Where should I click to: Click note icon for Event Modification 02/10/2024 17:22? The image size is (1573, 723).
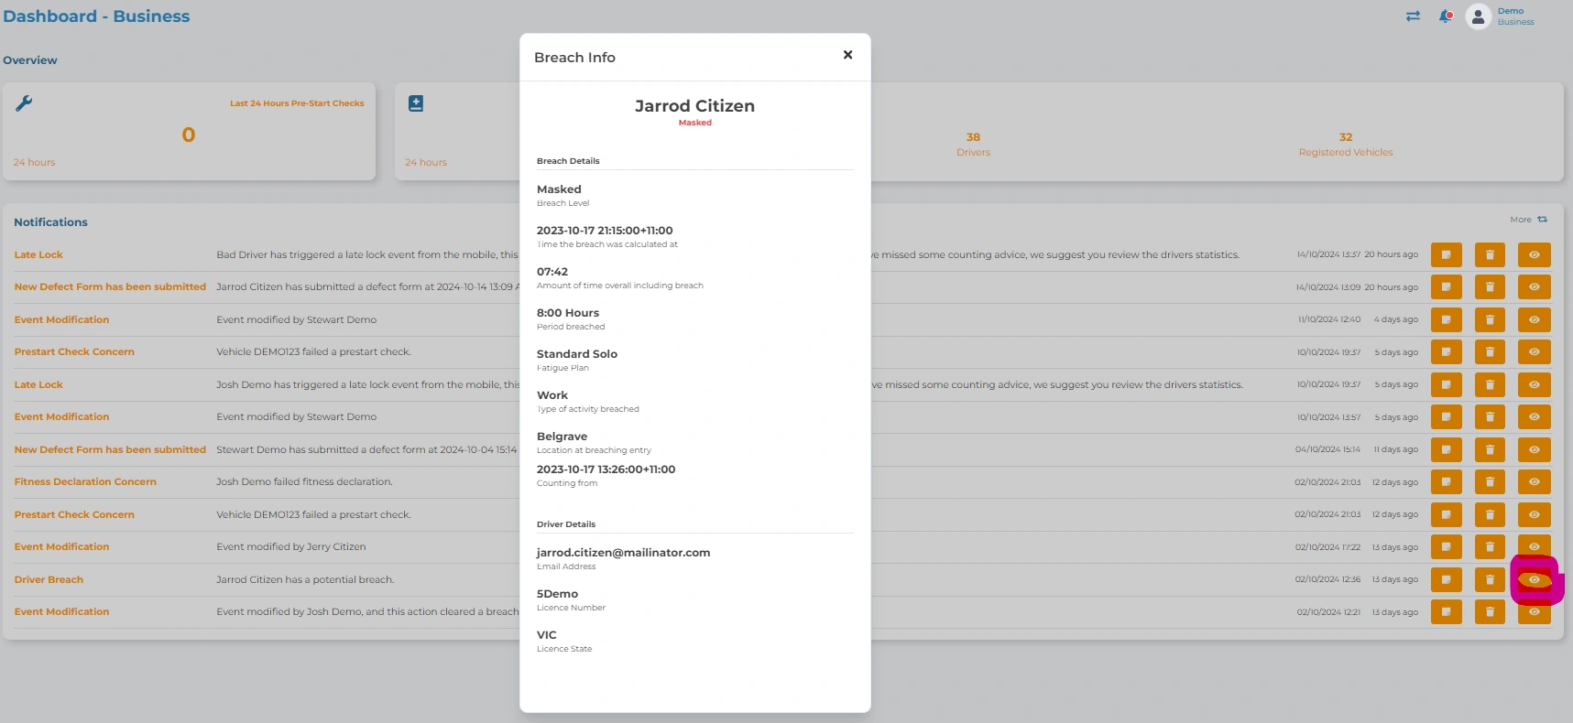[1447, 547]
